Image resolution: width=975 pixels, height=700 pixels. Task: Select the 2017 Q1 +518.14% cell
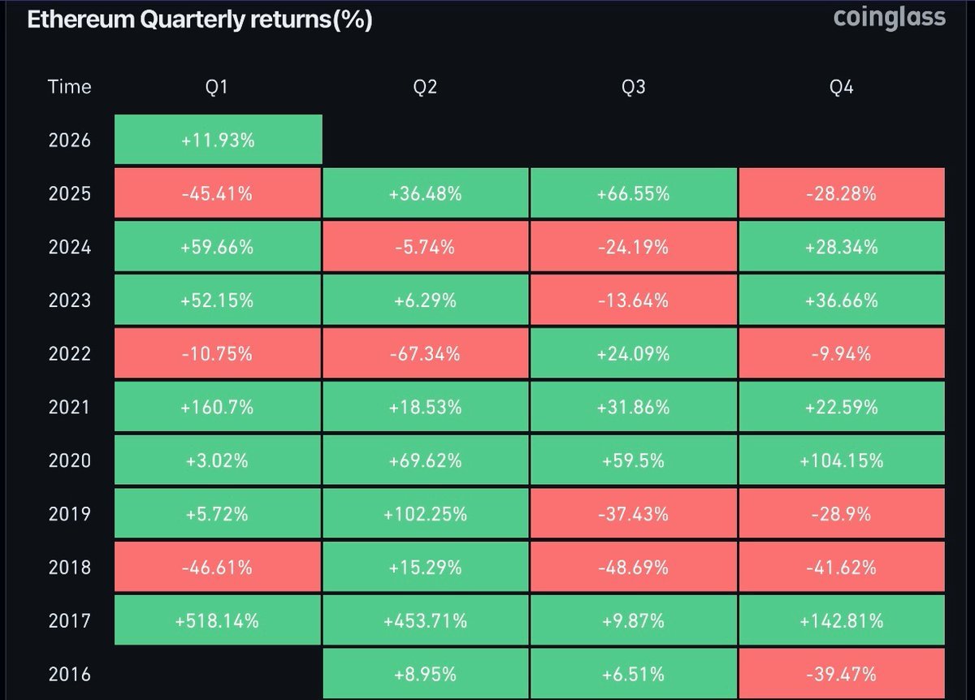(218, 621)
